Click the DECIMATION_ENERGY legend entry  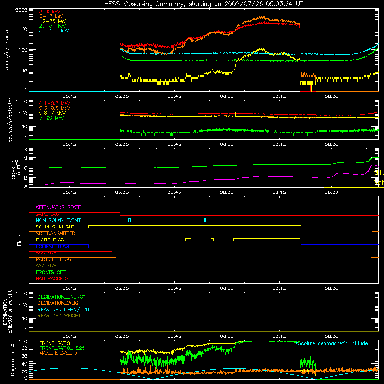click(x=61, y=297)
